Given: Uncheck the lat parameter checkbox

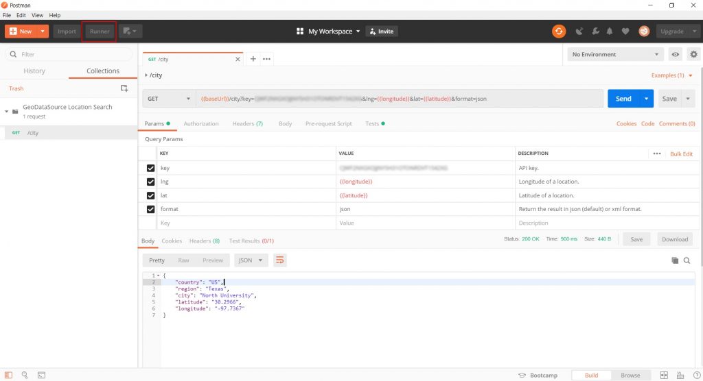Looking at the screenshot, I should click(x=150, y=196).
